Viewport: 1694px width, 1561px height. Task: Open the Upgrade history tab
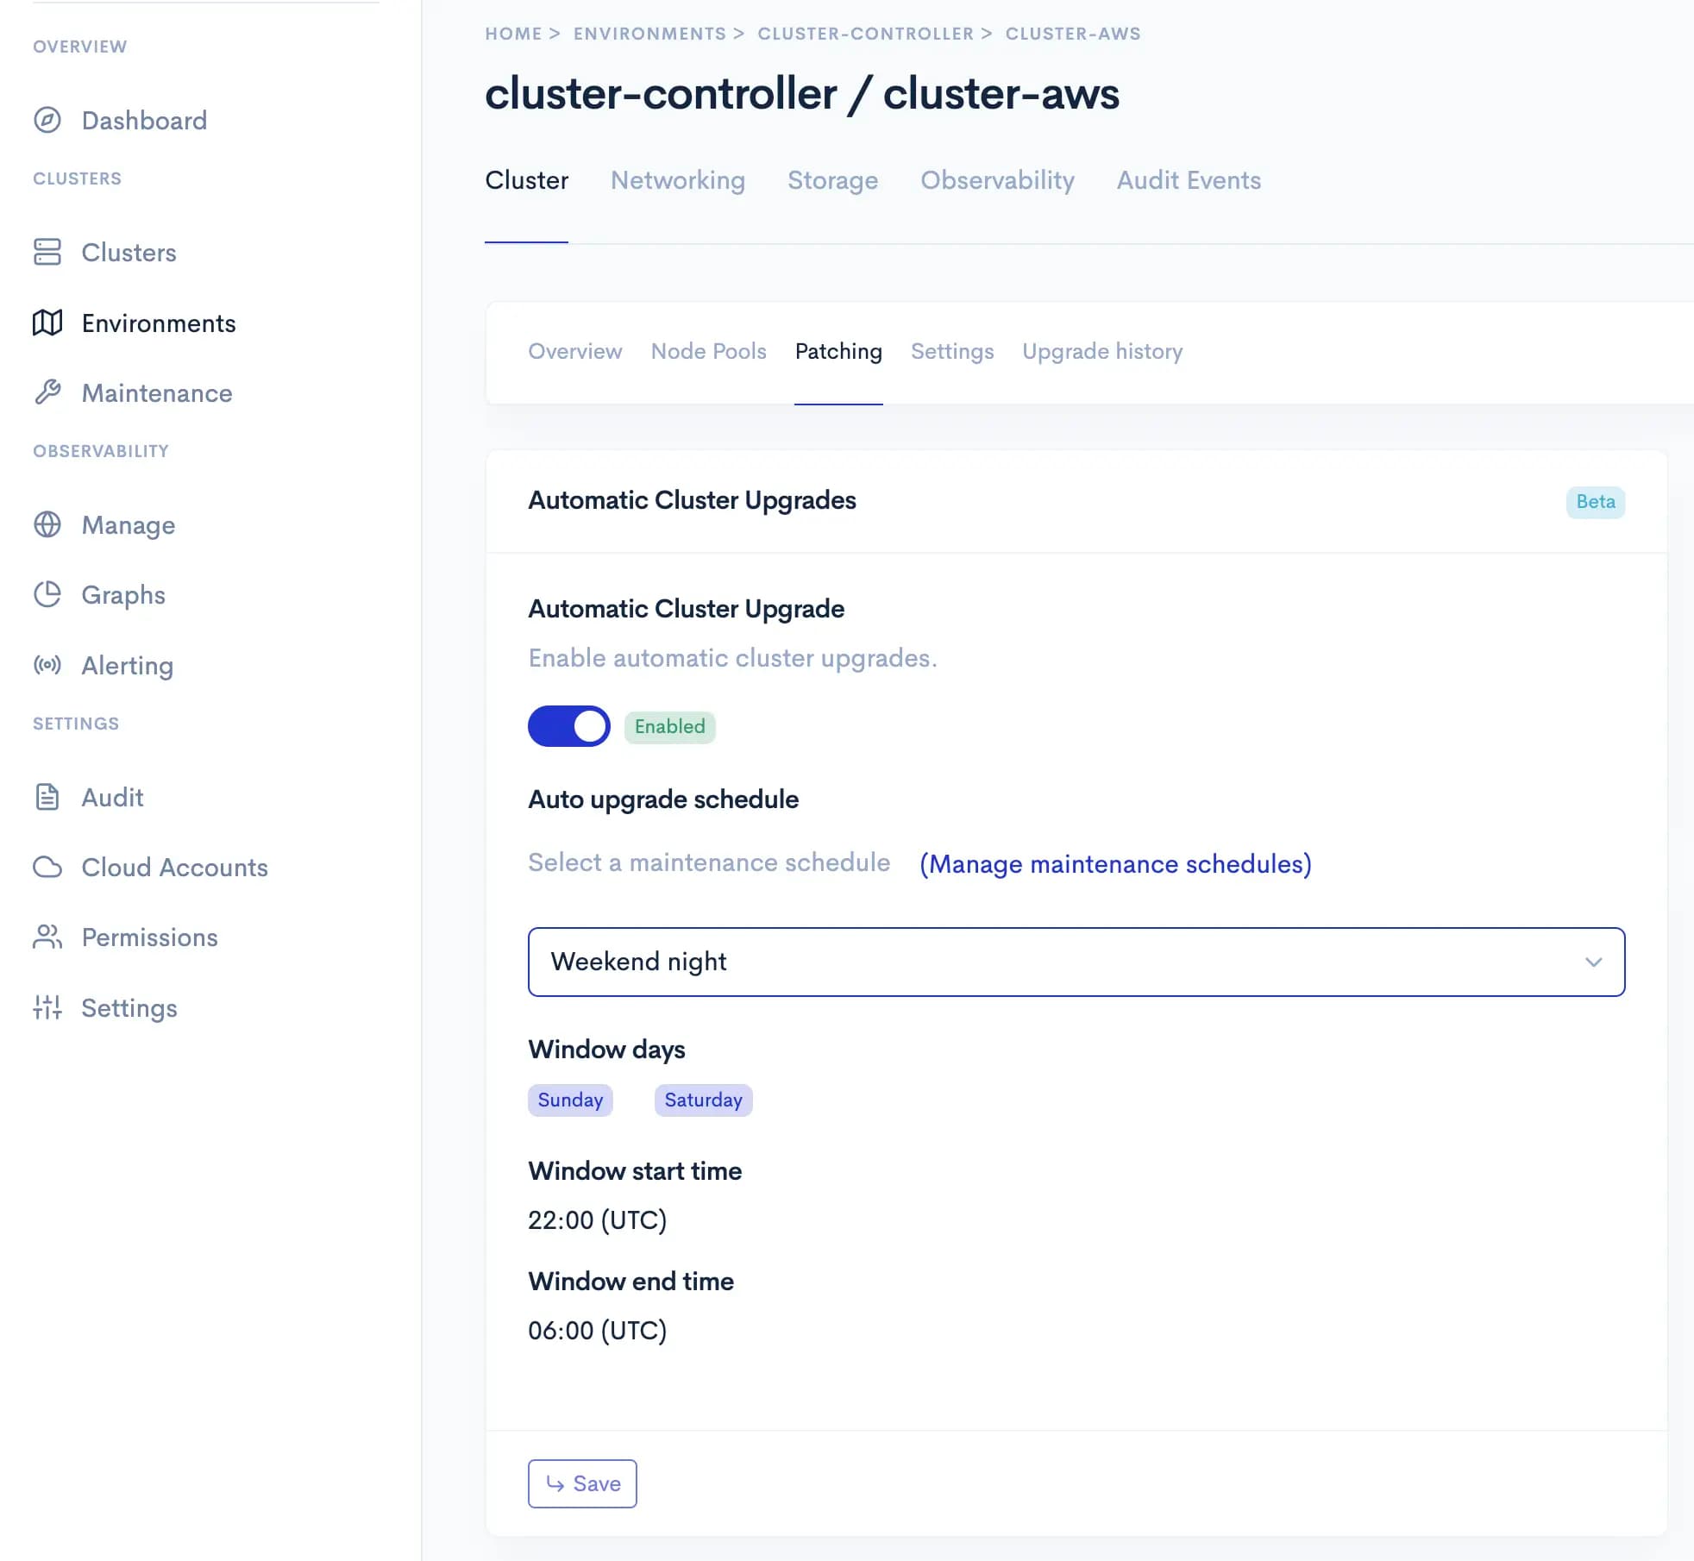pyautogui.click(x=1102, y=351)
